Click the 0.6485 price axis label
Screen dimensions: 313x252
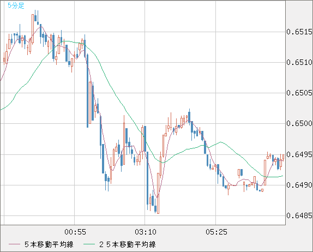click(x=299, y=215)
